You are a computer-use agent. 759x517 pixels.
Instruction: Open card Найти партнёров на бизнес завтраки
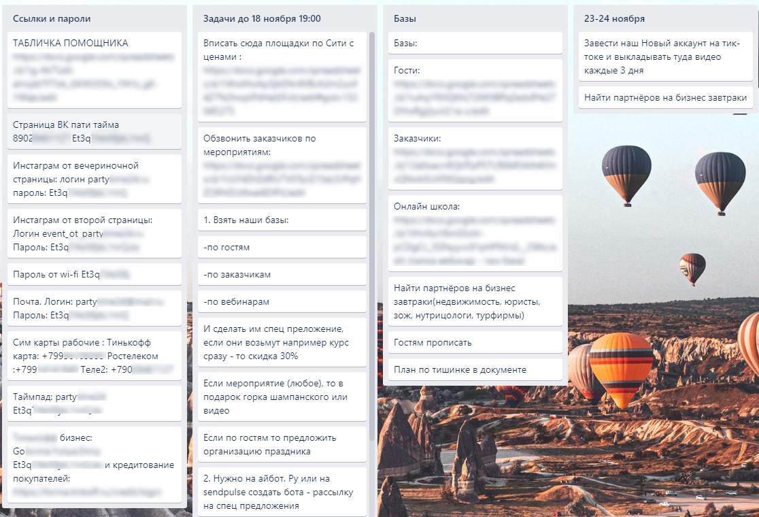[x=666, y=97]
